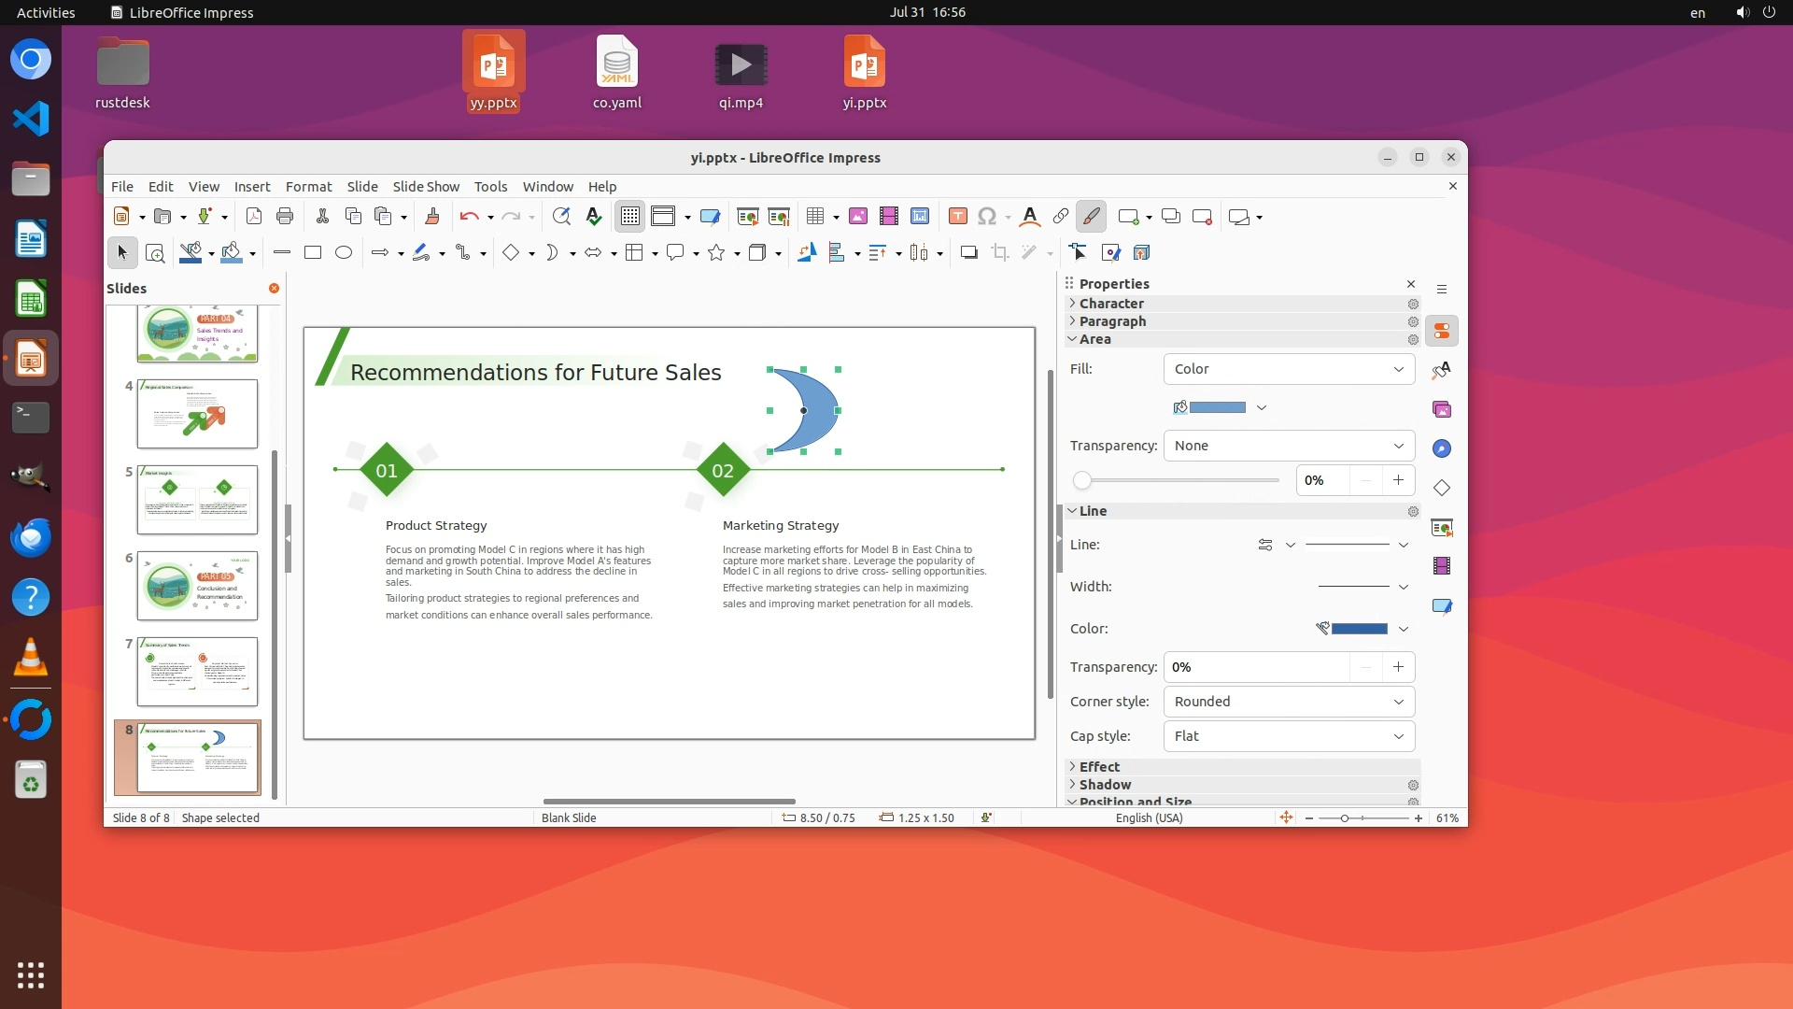The width and height of the screenshot is (1793, 1009).
Task: Open the Slide Show menu
Action: click(426, 187)
